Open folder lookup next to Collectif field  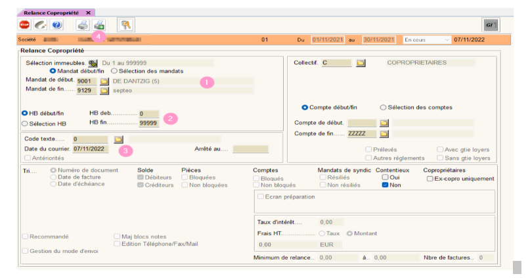click(x=361, y=63)
